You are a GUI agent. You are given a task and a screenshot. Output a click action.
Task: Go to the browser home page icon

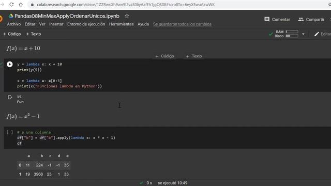point(21,5)
